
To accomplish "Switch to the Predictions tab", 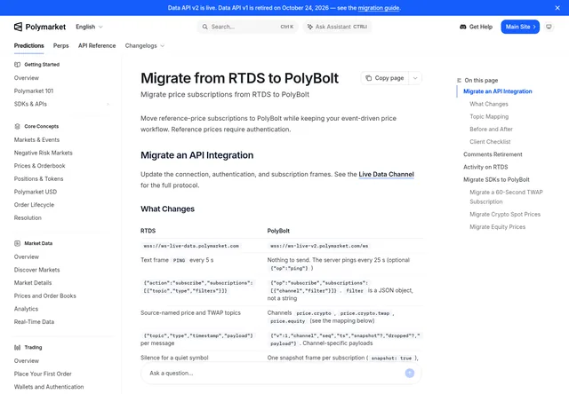I will [29, 45].
